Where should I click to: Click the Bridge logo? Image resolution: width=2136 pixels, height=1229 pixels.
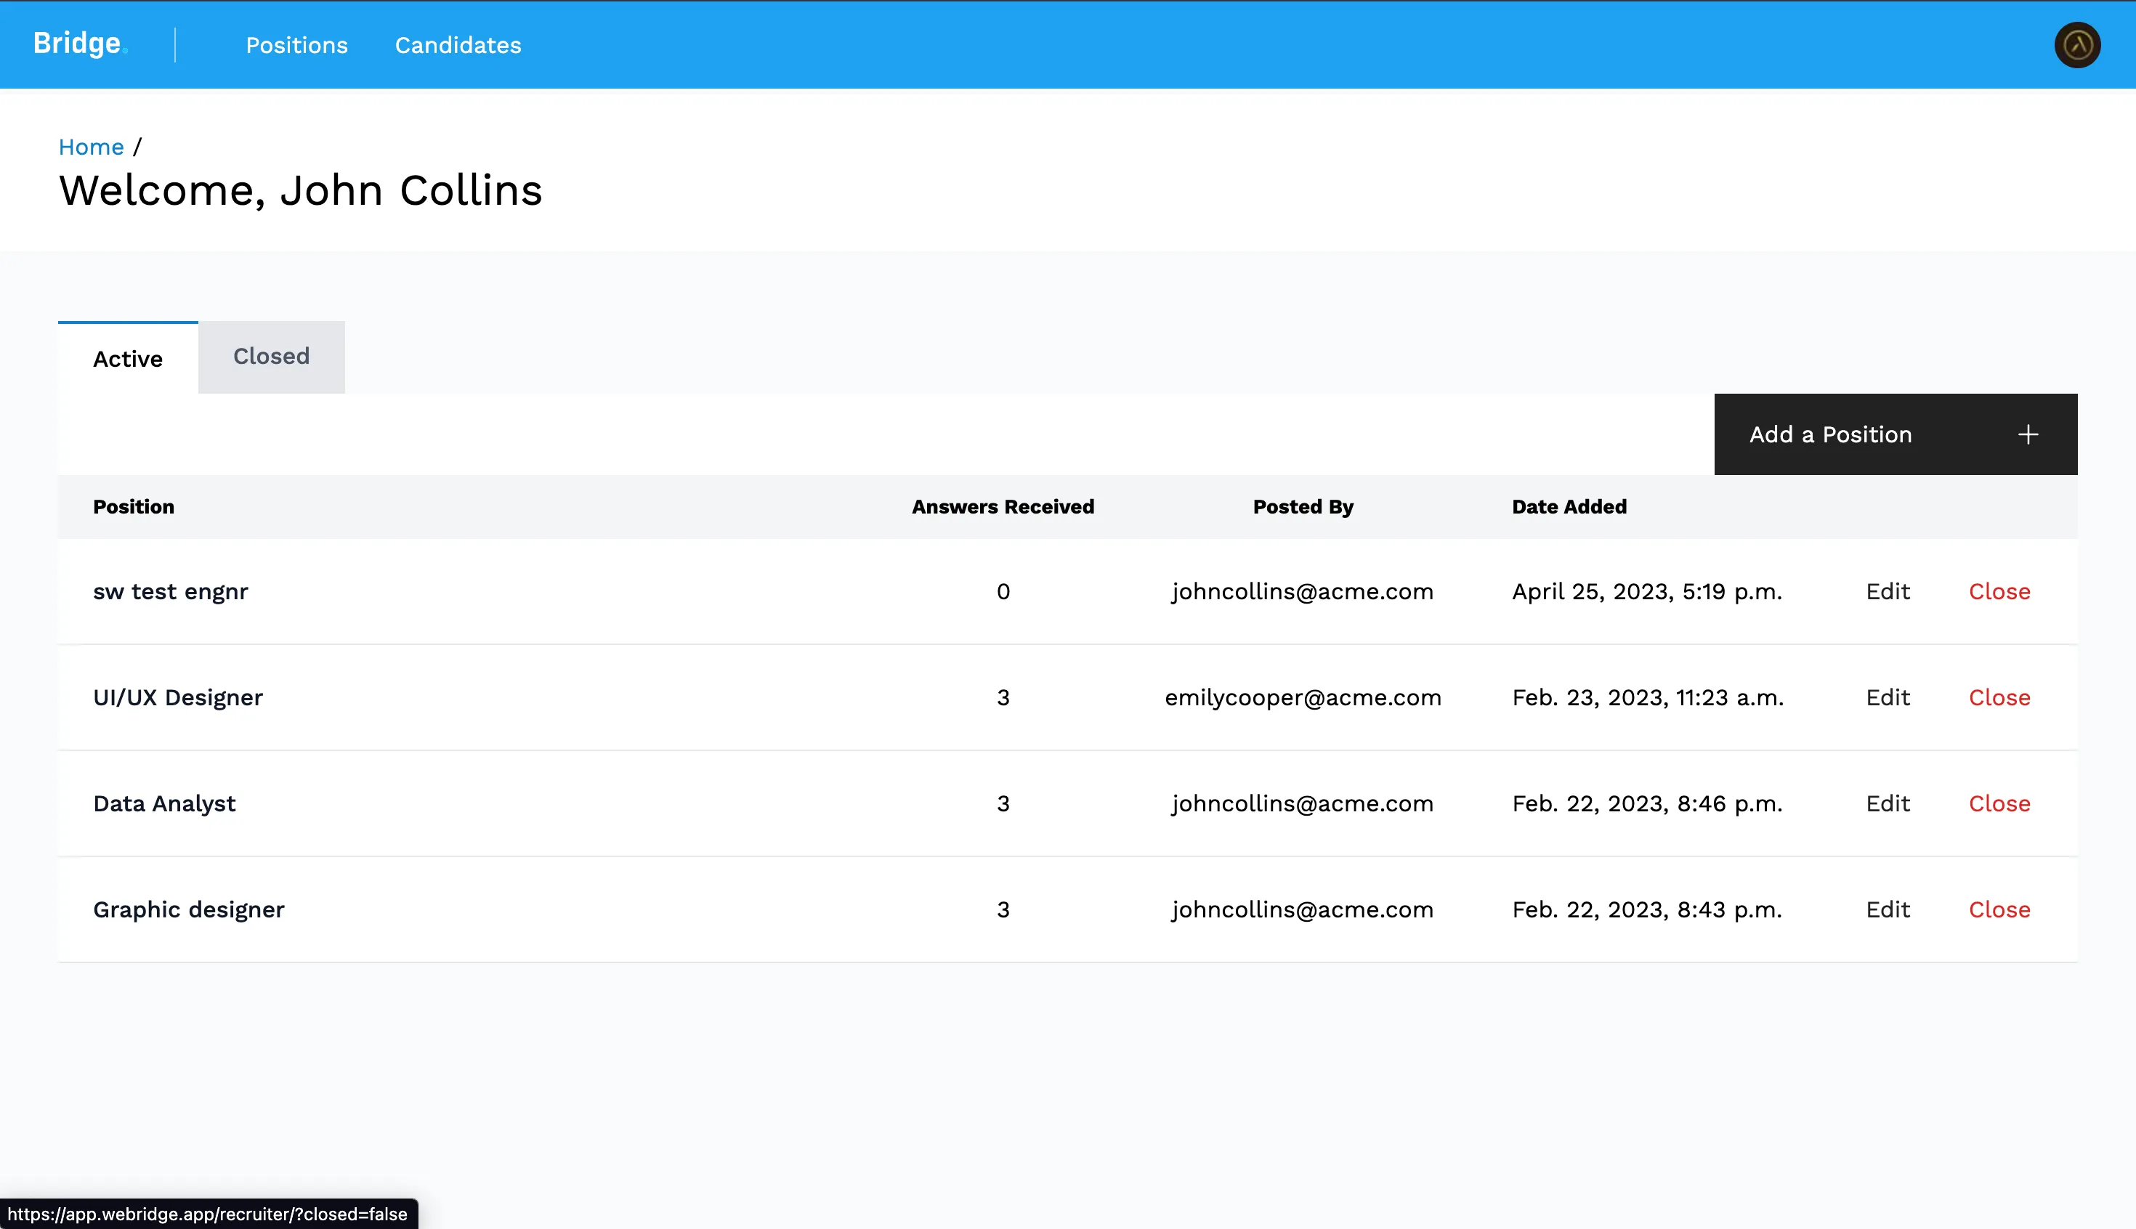coord(78,44)
